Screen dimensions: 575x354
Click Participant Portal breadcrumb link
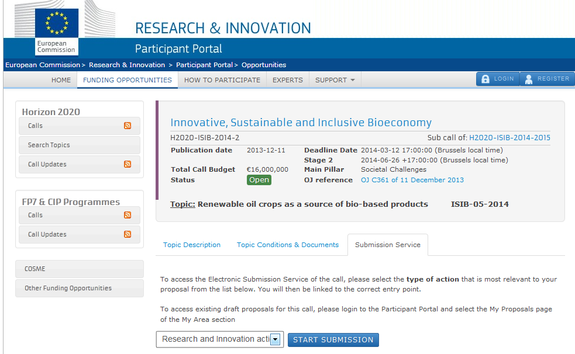(x=204, y=65)
